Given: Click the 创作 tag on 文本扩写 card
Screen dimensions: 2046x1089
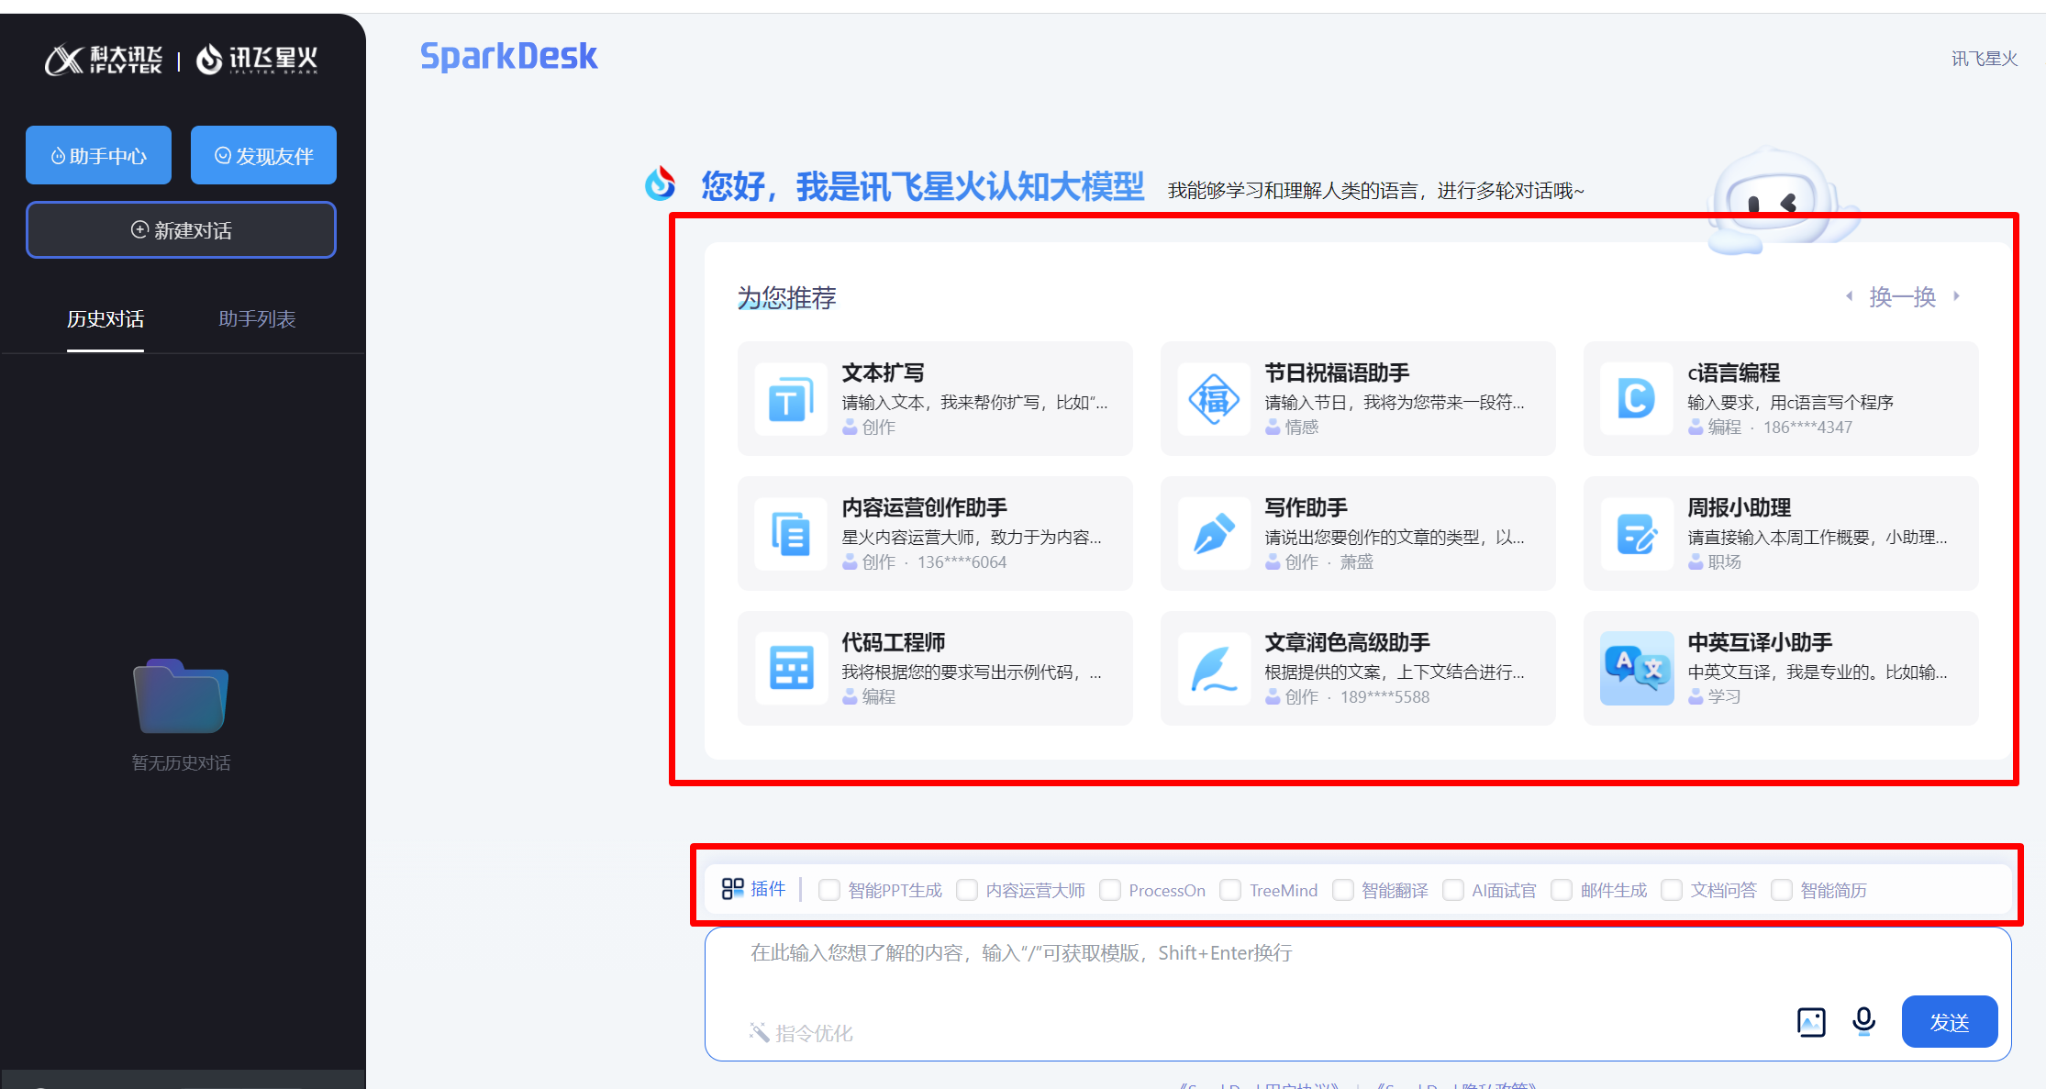Looking at the screenshot, I should point(879,427).
